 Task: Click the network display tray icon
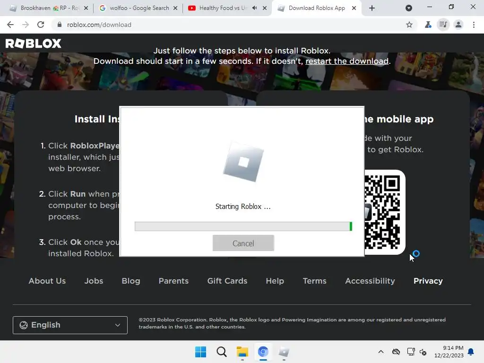coord(411,352)
